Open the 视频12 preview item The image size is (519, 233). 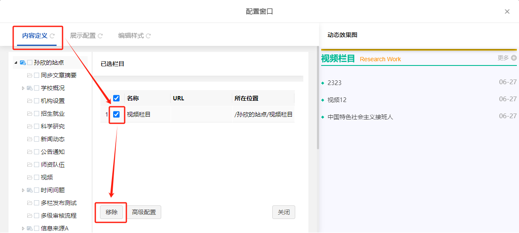coord(337,100)
